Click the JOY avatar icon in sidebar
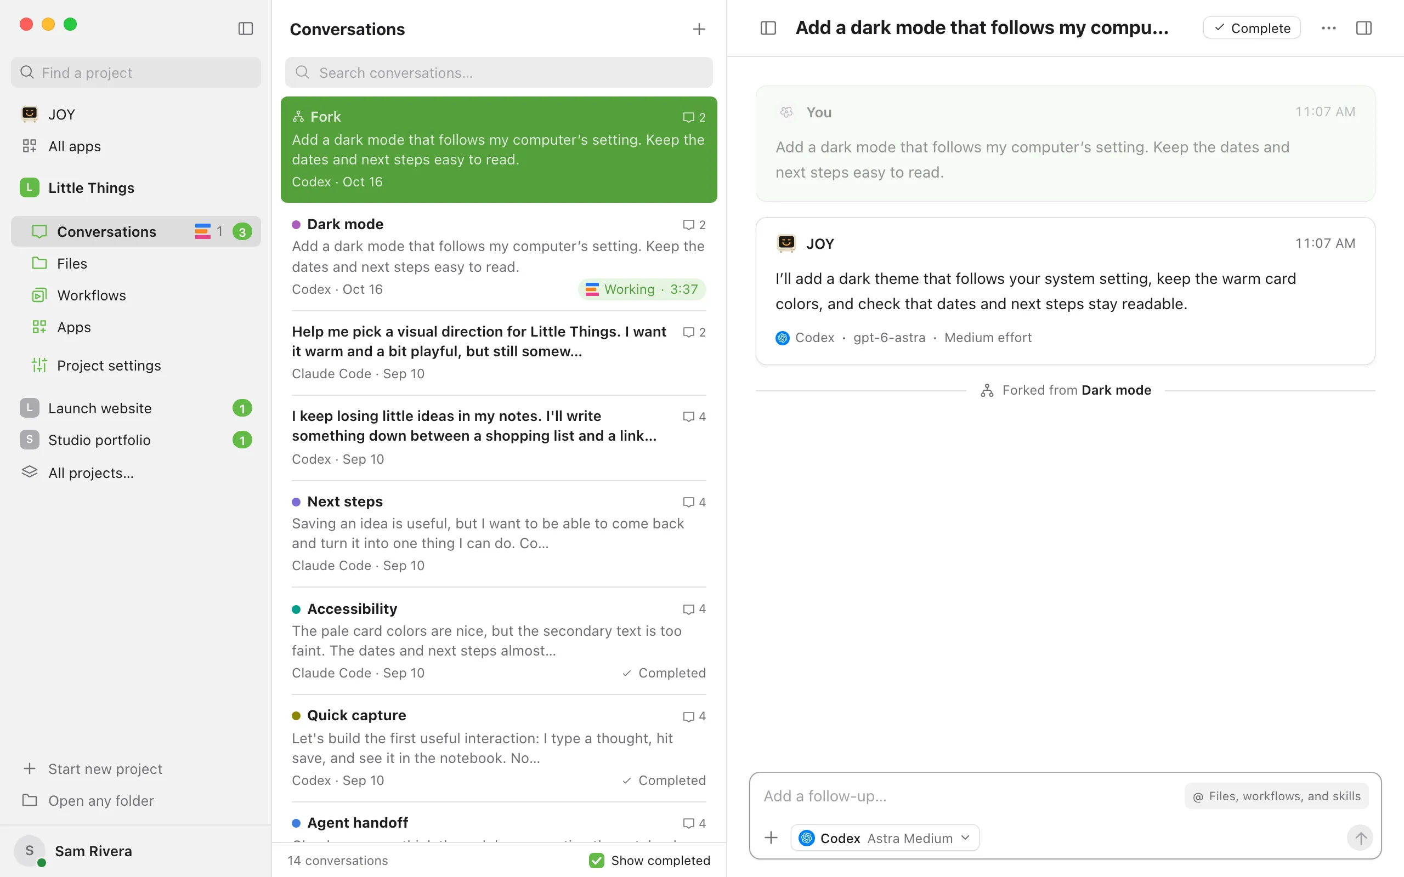 click(30, 114)
